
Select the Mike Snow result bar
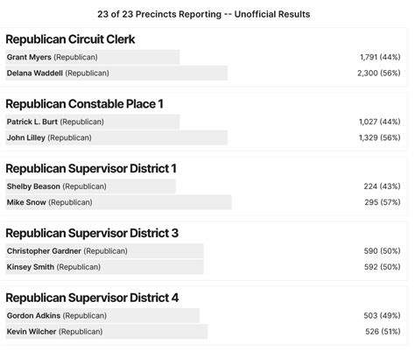(118, 202)
